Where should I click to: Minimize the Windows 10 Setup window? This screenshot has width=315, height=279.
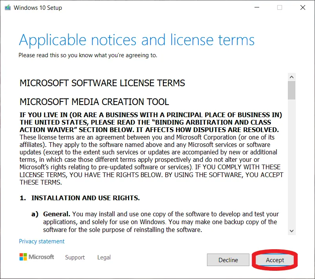click(256, 7)
